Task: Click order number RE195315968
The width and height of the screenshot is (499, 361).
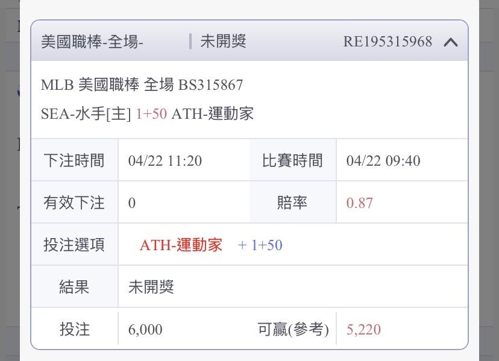Action: 388,42
